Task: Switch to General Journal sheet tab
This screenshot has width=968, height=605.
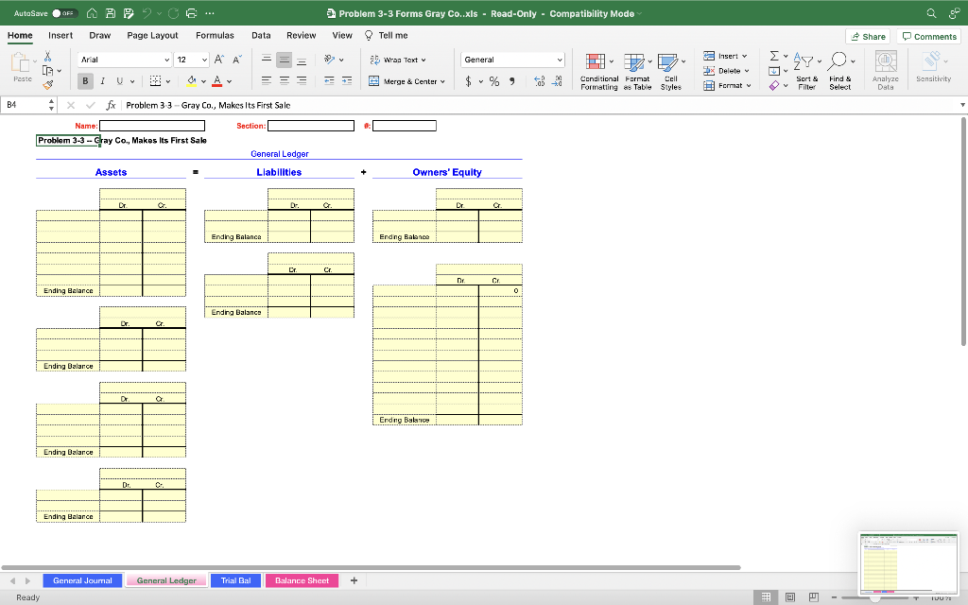Action: (82, 580)
